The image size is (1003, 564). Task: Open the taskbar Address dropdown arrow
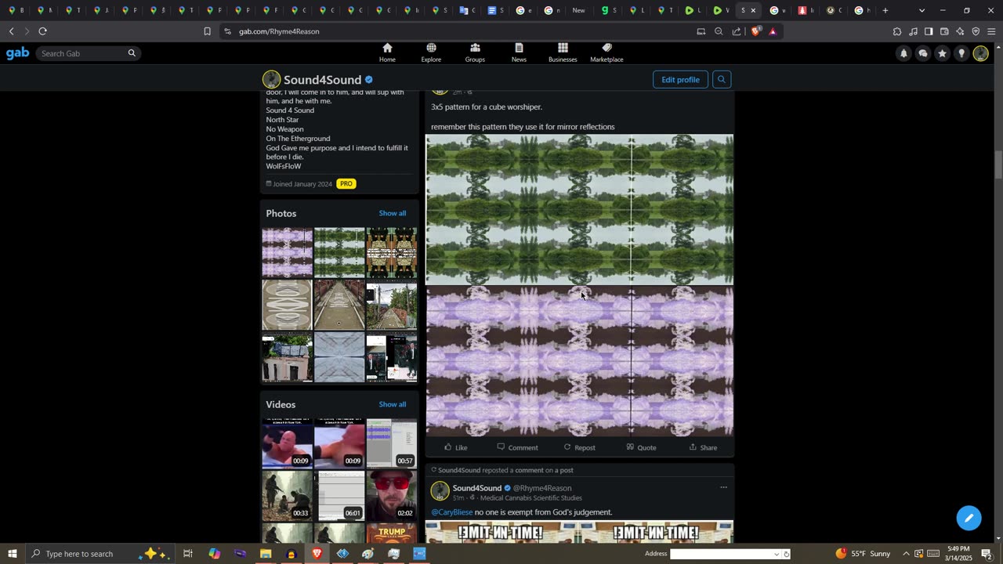pos(777,554)
